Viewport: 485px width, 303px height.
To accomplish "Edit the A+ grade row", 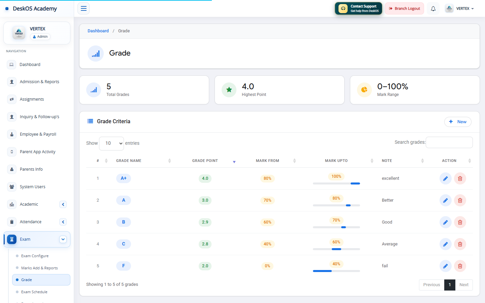I will point(445,178).
